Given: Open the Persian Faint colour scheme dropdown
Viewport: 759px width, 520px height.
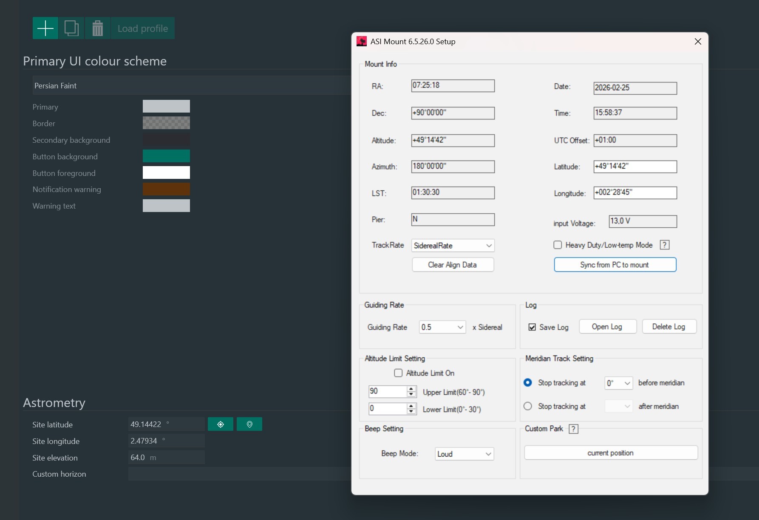Looking at the screenshot, I should (x=192, y=85).
